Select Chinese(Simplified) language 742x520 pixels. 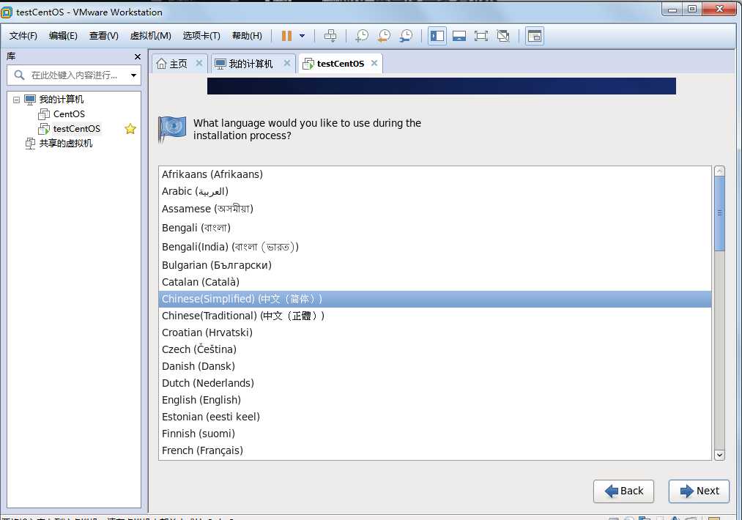pos(435,299)
